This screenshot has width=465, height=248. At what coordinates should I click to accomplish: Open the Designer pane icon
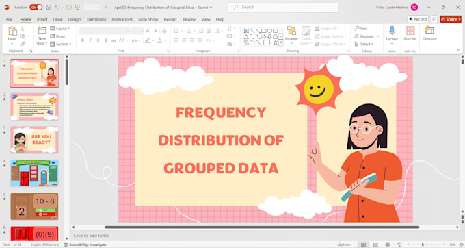(429, 31)
